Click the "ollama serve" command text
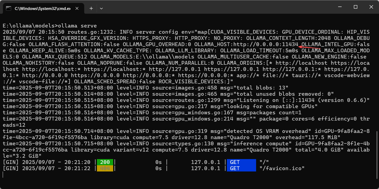This screenshot has width=379, height=189. pos(77,26)
